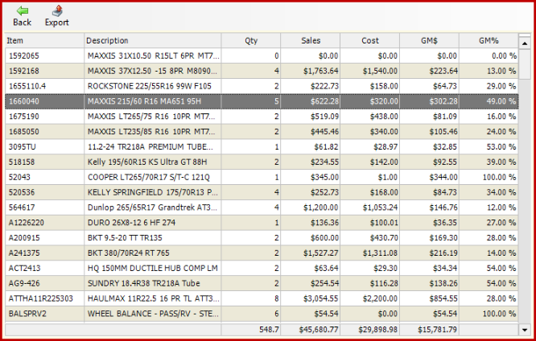Click total cost $29,898.98 in footer
536x341 pixels.
tap(378, 330)
